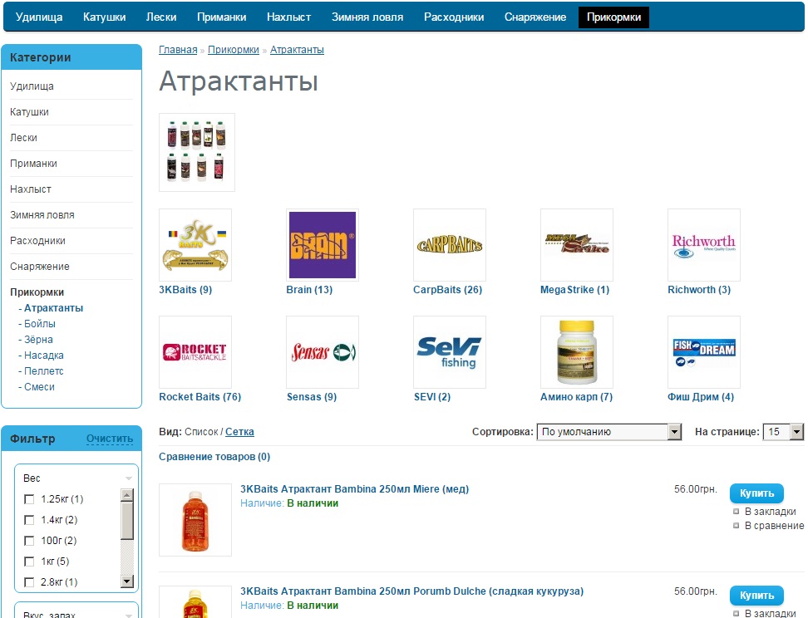
Task: Open the Расходники top menu
Action: [x=454, y=17]
